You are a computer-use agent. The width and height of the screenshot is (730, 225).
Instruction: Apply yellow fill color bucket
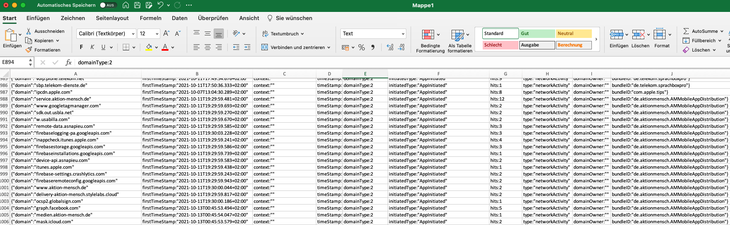[149, 47]
